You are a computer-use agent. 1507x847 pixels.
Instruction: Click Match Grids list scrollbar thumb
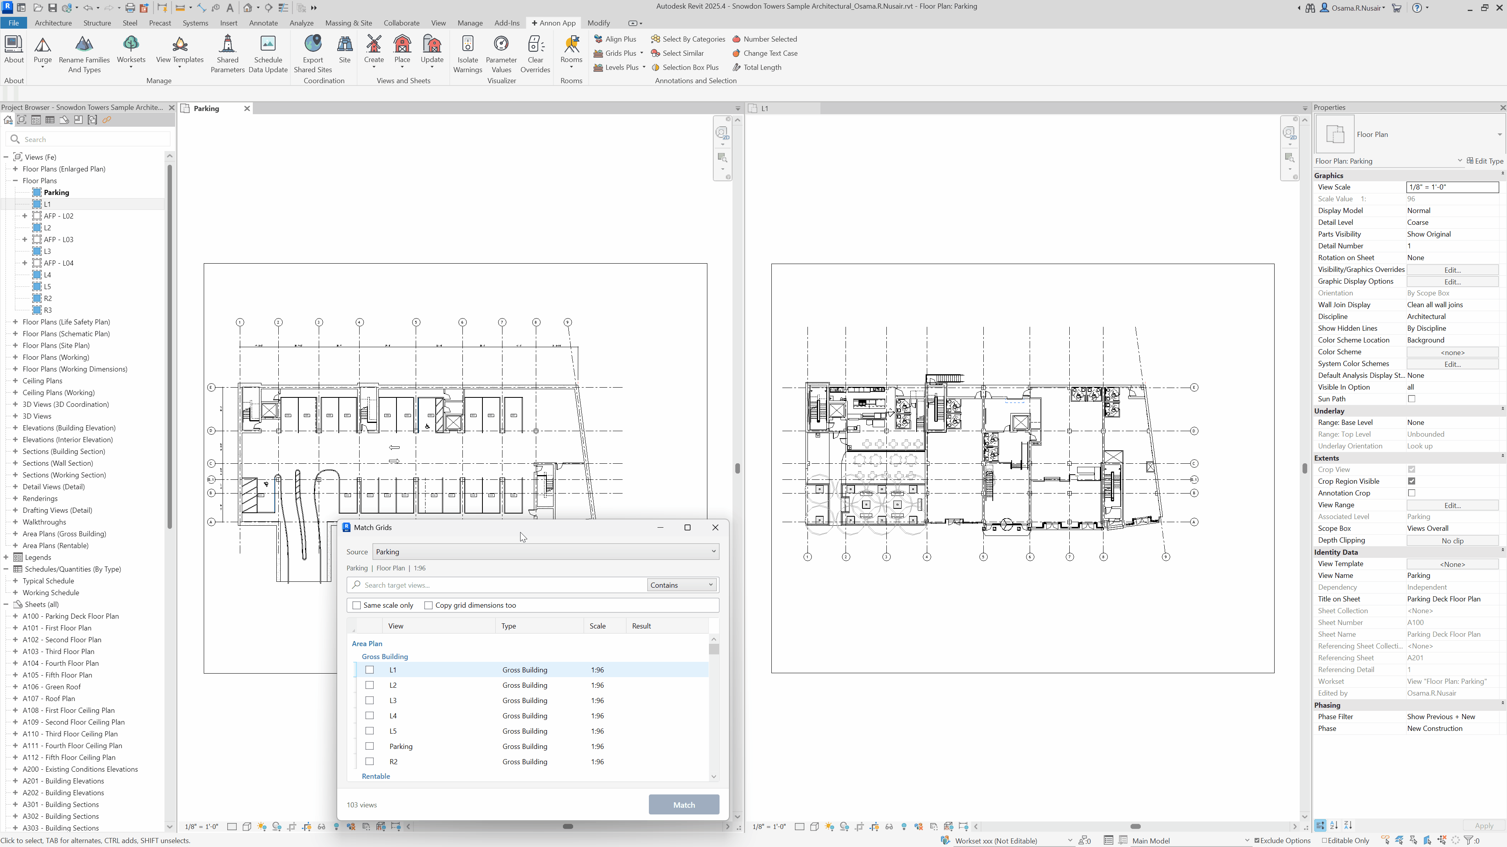[x=714, y=649]
